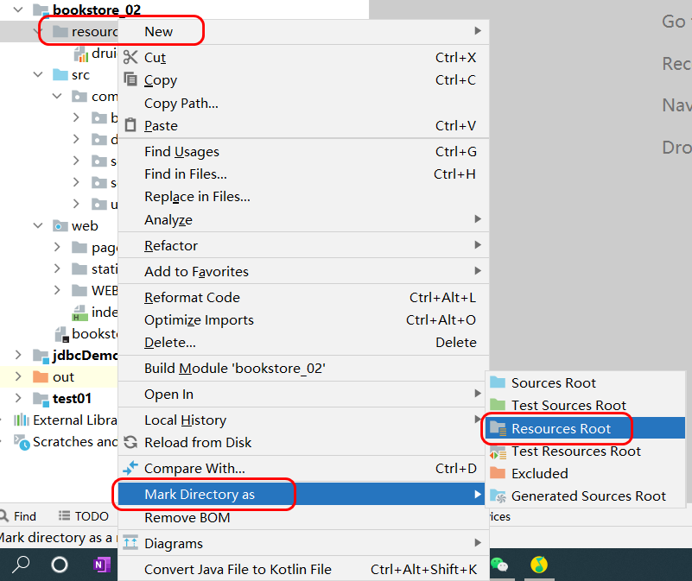Collapse the src folder node

click(x=38, y=74)
